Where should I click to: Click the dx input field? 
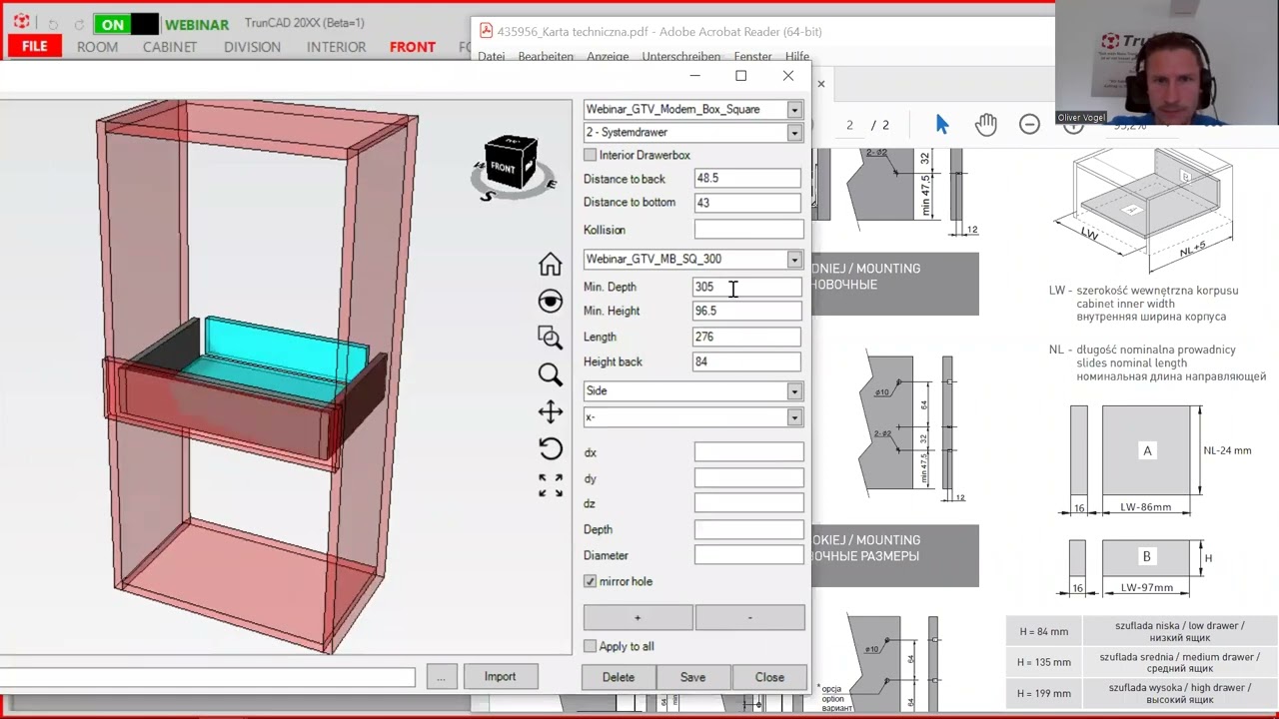(748, 452)
